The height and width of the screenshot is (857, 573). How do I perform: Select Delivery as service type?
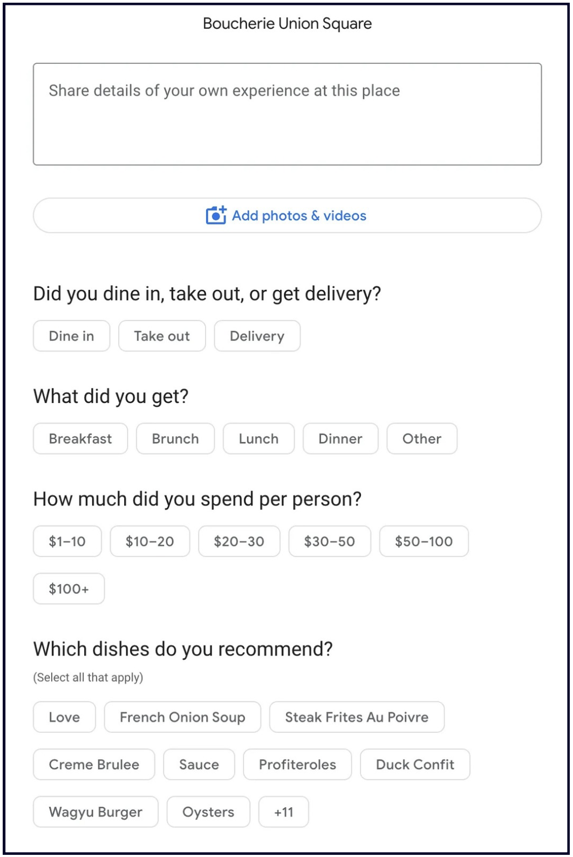(257, 336)
